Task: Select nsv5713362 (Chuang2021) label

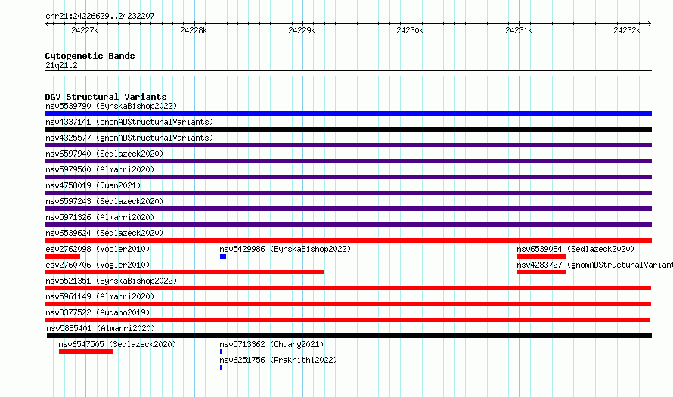Action: coord(271,344)
